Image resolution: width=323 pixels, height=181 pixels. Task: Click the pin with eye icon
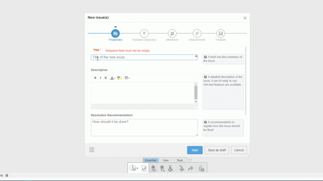153,169
